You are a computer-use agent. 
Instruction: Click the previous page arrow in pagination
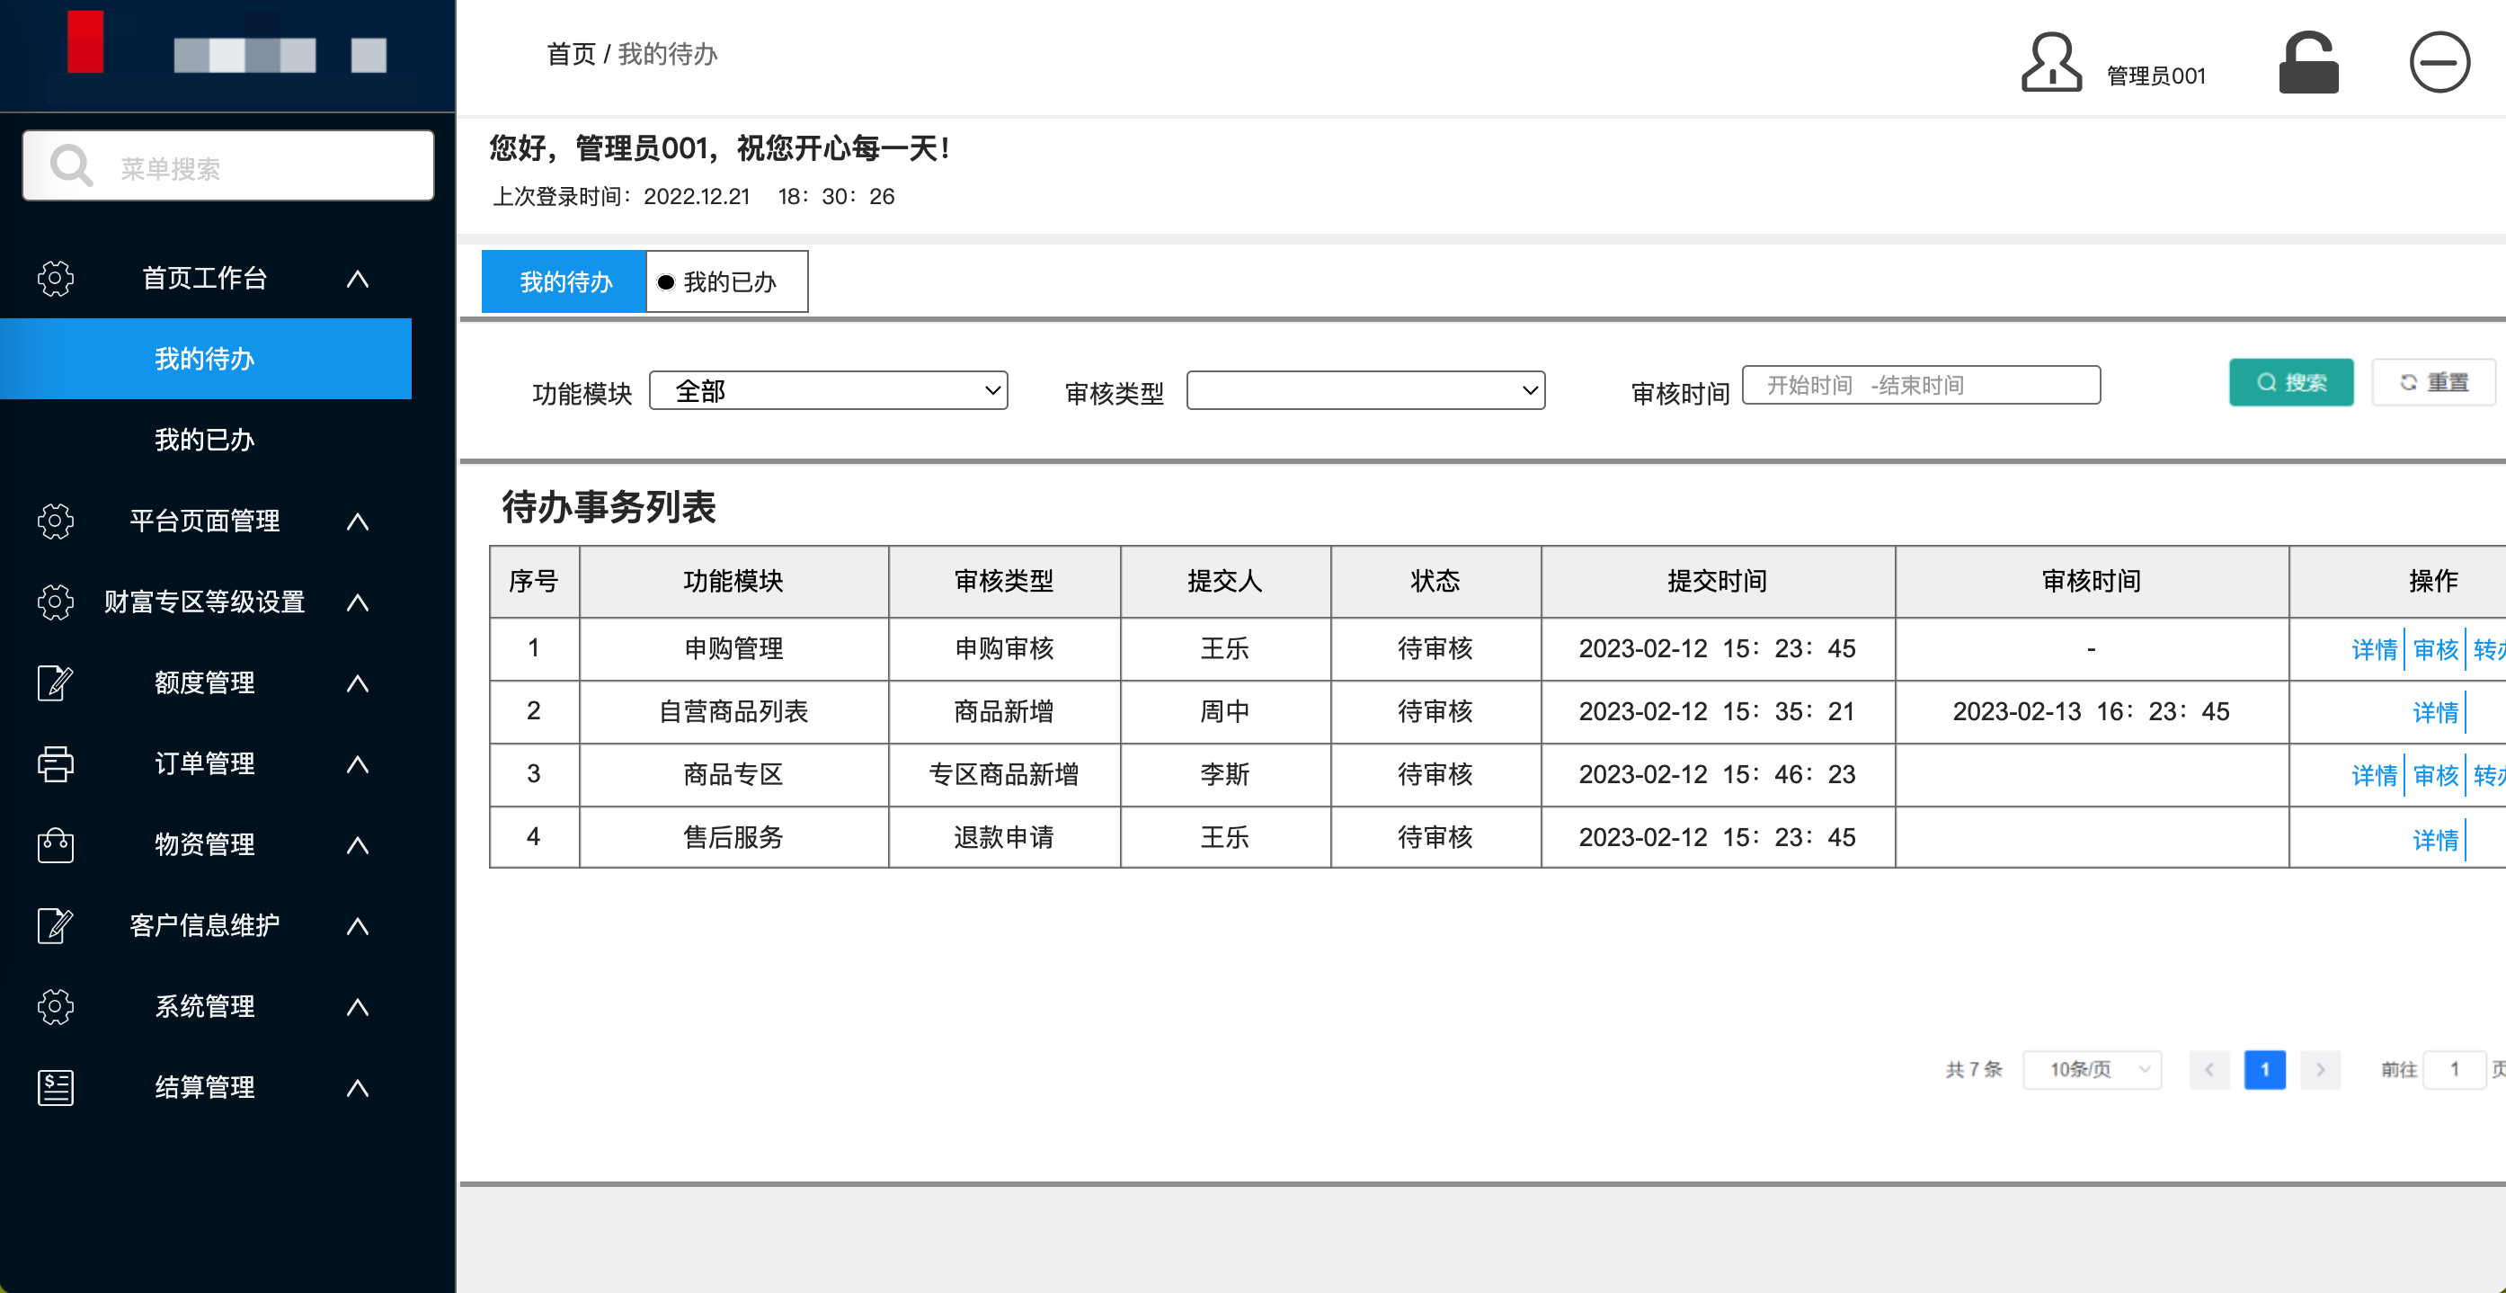point(2209,1069)
